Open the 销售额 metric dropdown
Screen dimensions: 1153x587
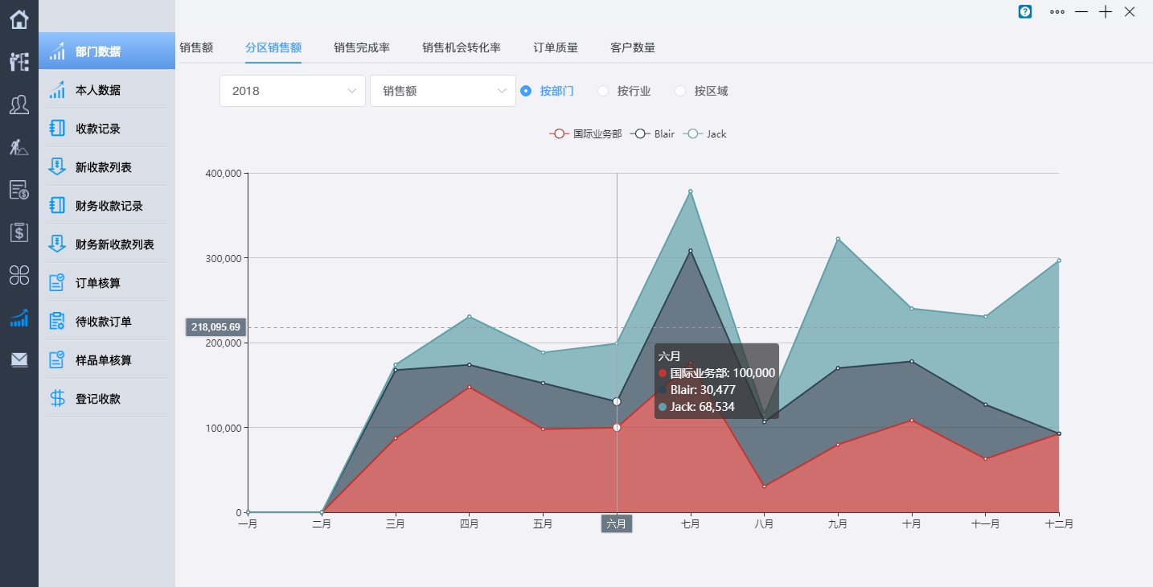[x=442, y=91]
